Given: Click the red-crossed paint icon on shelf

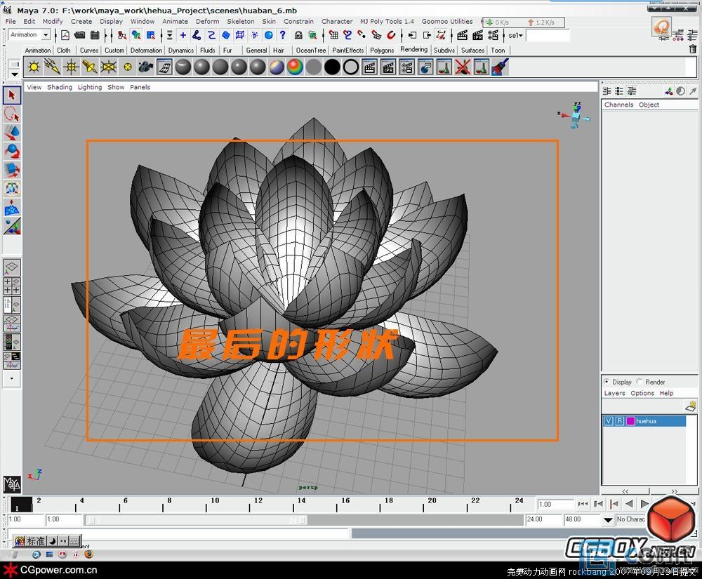Looking at the screenshot, I should [x=463, y=67].
